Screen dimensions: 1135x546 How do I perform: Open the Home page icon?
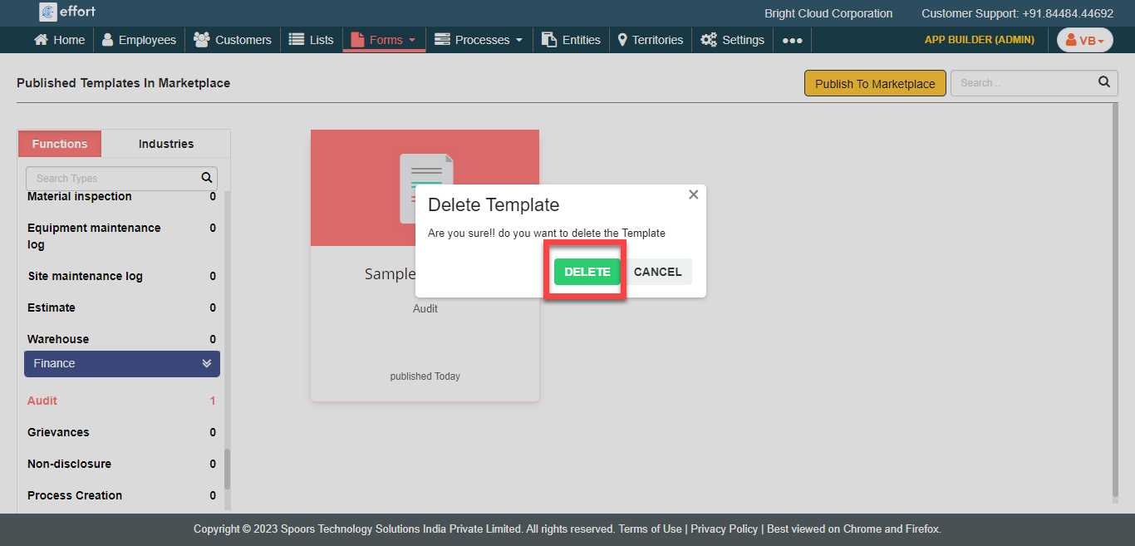click(x=42, y=40)
